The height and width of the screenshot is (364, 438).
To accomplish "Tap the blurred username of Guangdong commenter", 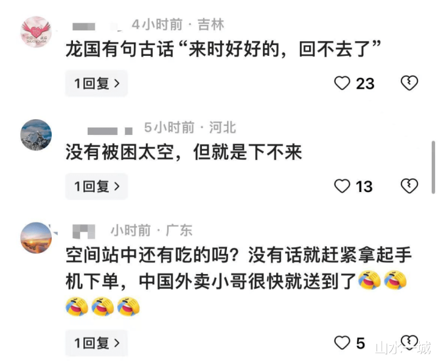I will 84,232.
